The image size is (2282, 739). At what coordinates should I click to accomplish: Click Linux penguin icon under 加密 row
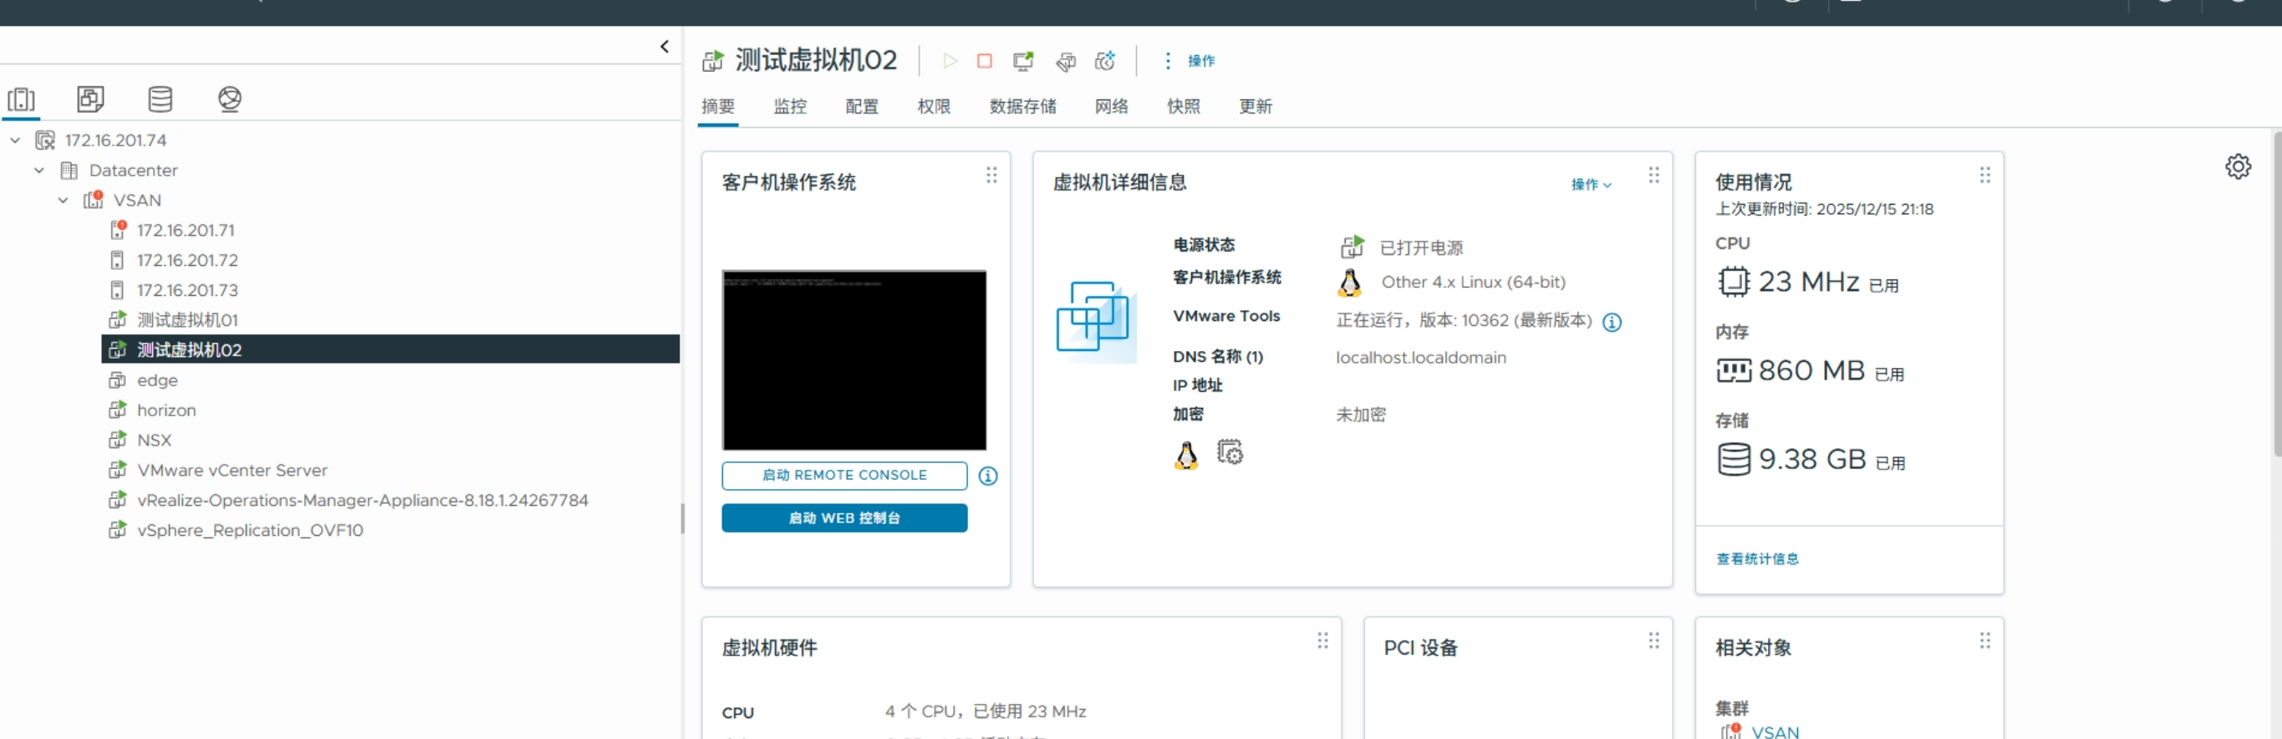click(1186, 456)
